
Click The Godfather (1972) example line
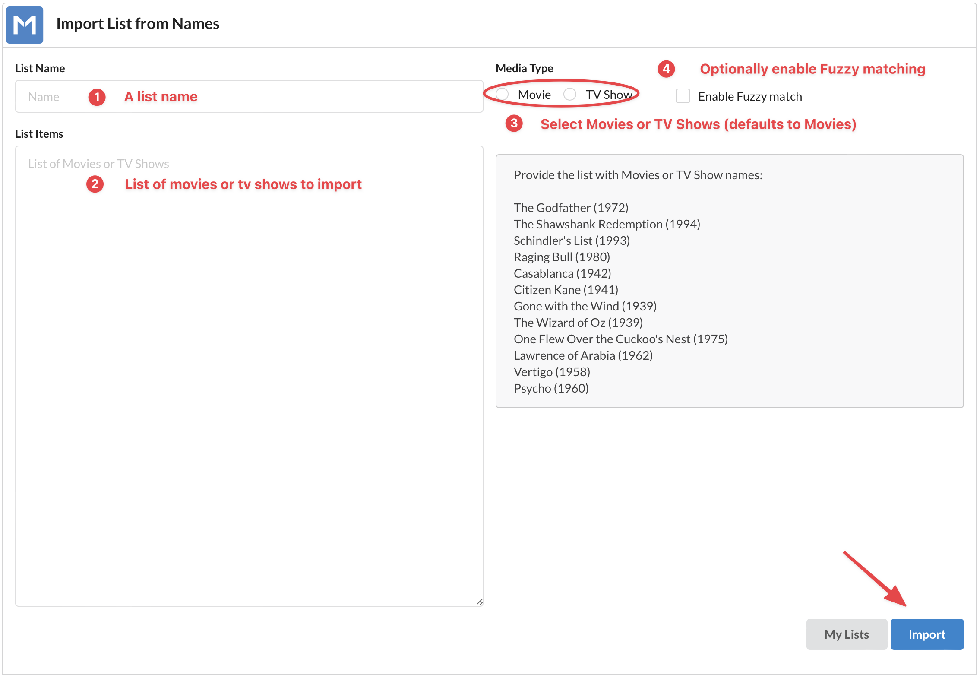[571, 208]
